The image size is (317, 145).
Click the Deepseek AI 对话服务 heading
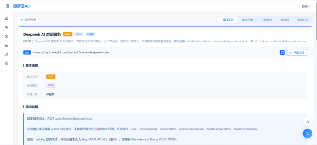(x=42, y=34)
